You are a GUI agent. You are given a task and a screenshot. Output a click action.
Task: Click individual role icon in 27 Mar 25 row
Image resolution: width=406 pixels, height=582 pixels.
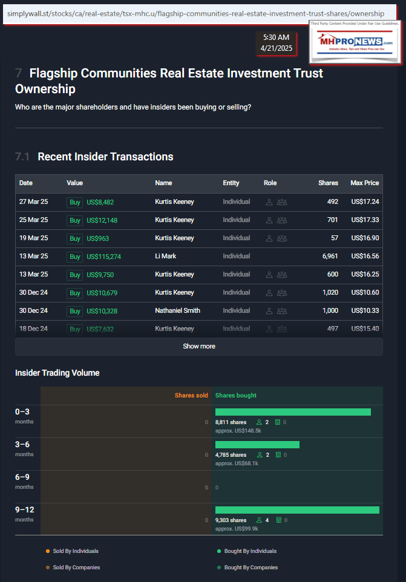269,202
